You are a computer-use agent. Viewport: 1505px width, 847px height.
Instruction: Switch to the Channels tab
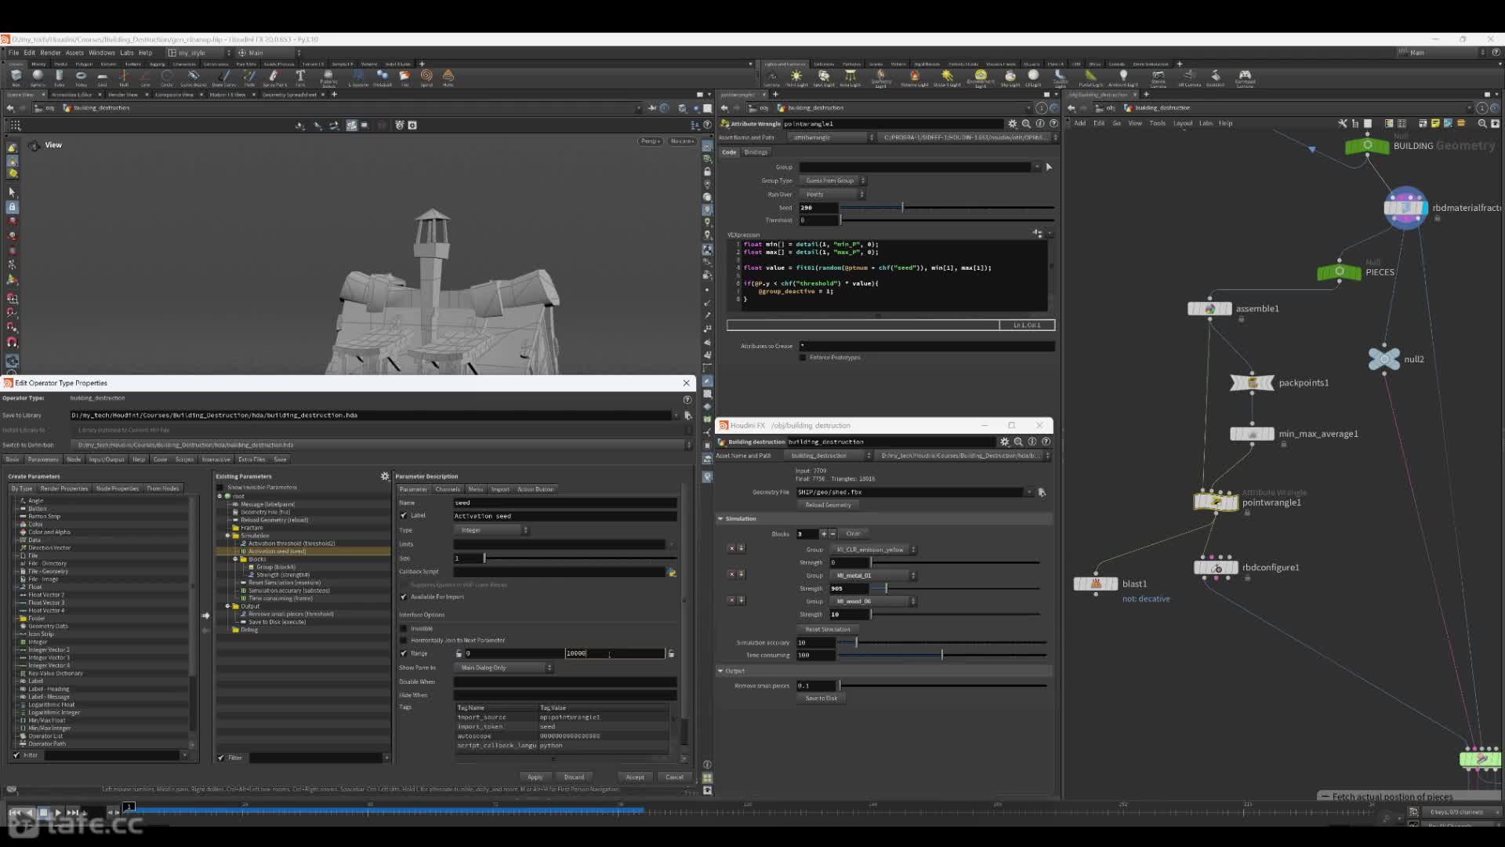[448, 489]
